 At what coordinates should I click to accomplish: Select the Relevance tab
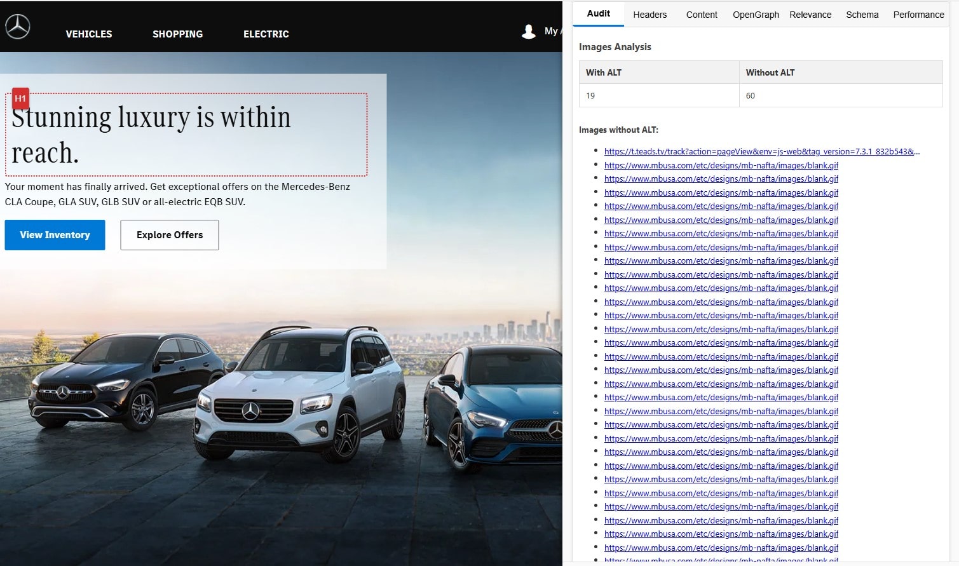pos(810,15)
